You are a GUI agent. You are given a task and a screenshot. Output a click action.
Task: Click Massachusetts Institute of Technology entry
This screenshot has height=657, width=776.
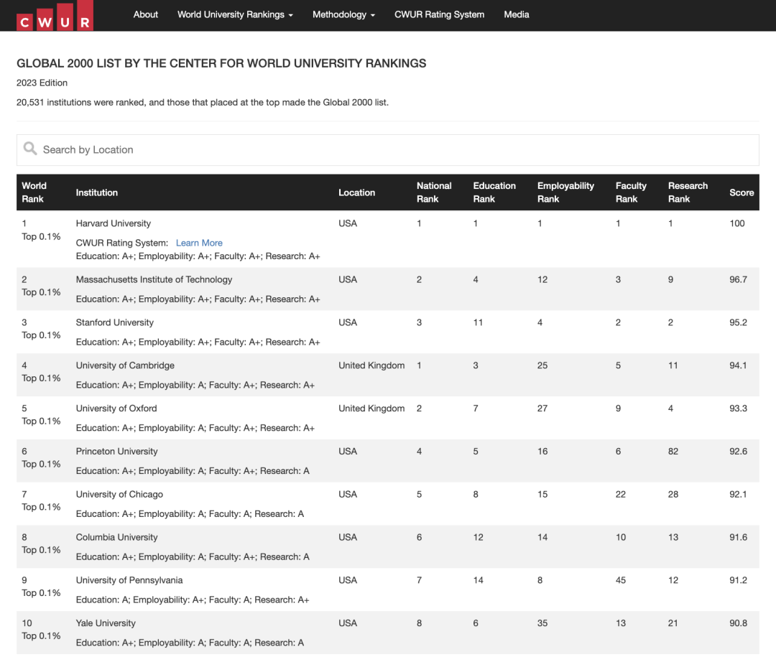tap(154, 279)
